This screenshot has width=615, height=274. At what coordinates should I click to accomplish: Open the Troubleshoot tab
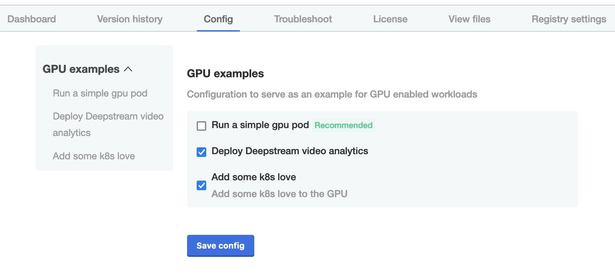pyautogui.click(x=302, y=19)
